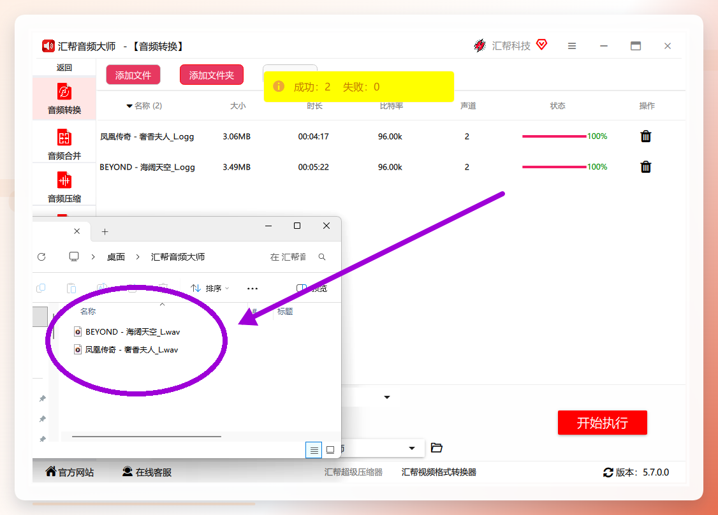Select BEYOND - 海阔天空_L.wav file
The image size is (718, 515).
127,331
